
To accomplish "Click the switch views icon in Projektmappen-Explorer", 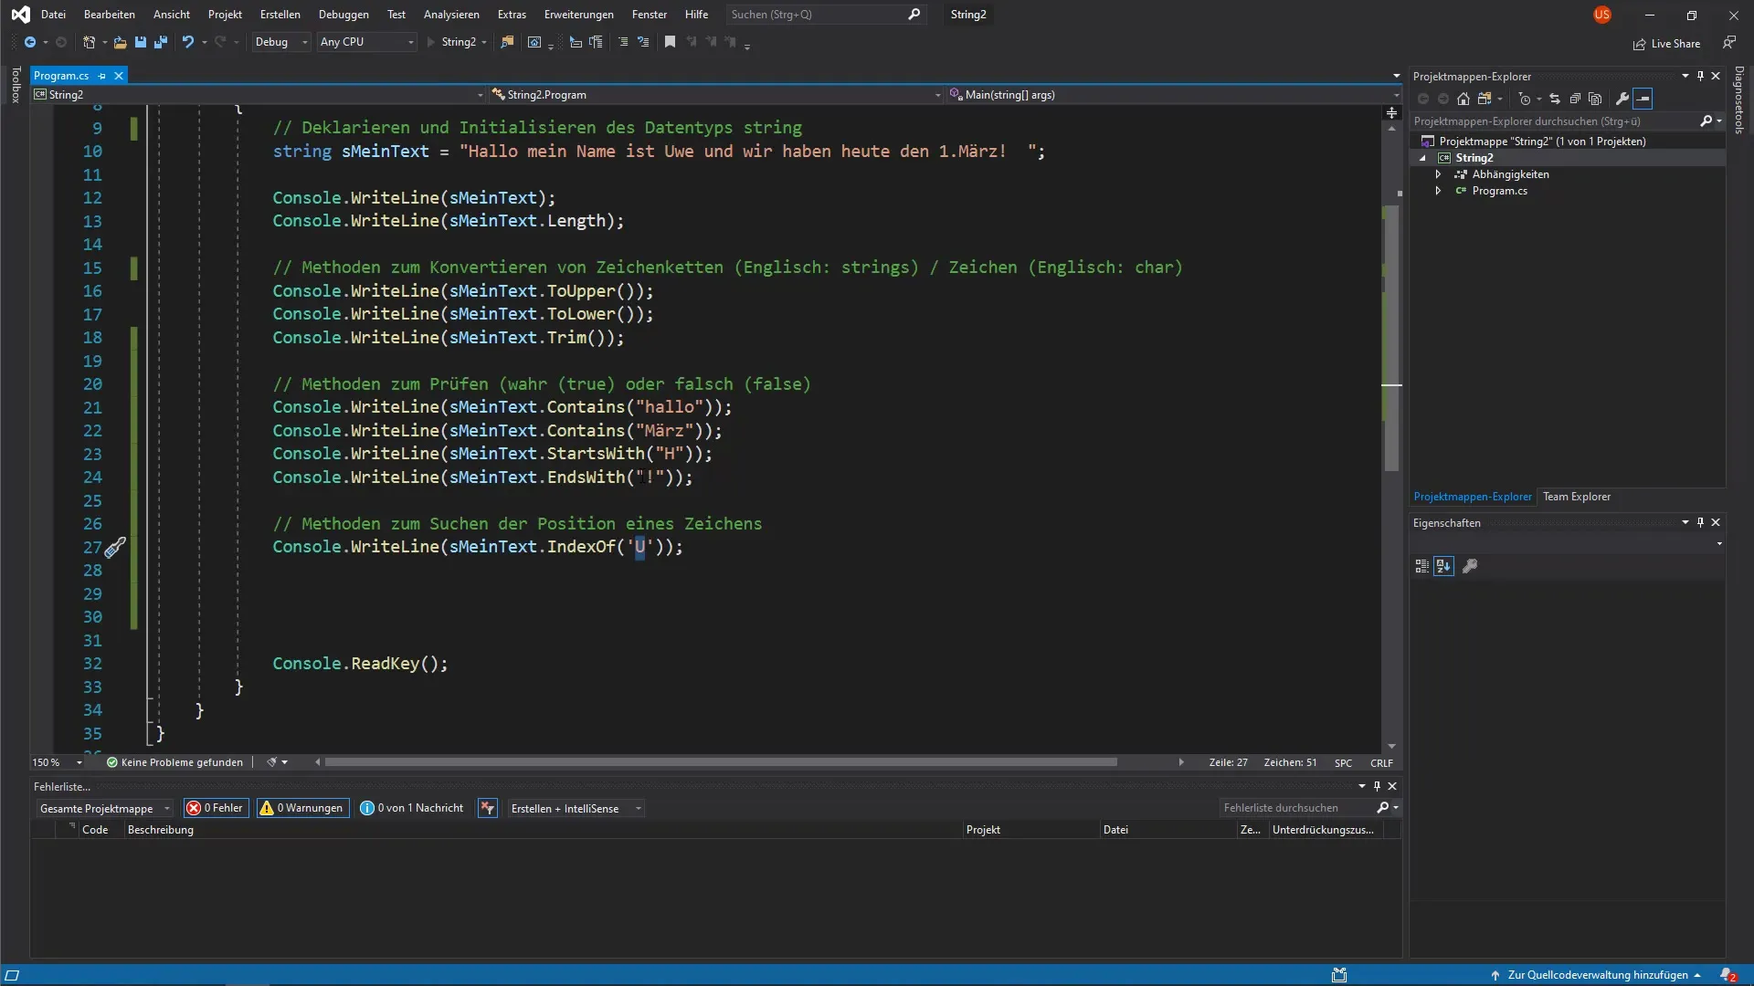I will point(1485,99).
